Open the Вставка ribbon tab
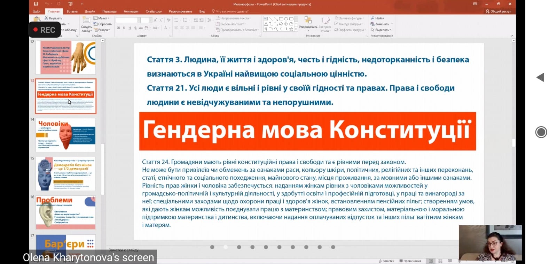The image size is (557, 264). [x=72, y=11]
